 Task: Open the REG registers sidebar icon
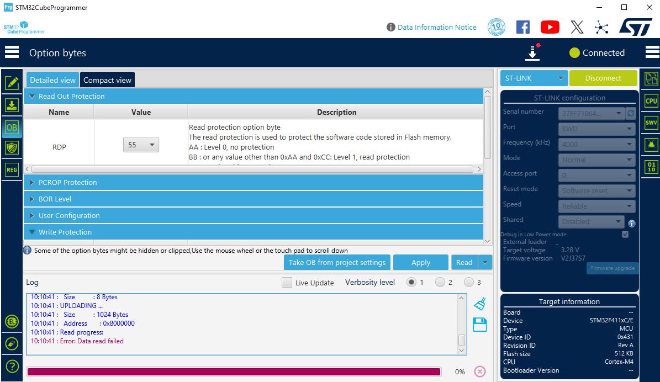click(12, 170)
